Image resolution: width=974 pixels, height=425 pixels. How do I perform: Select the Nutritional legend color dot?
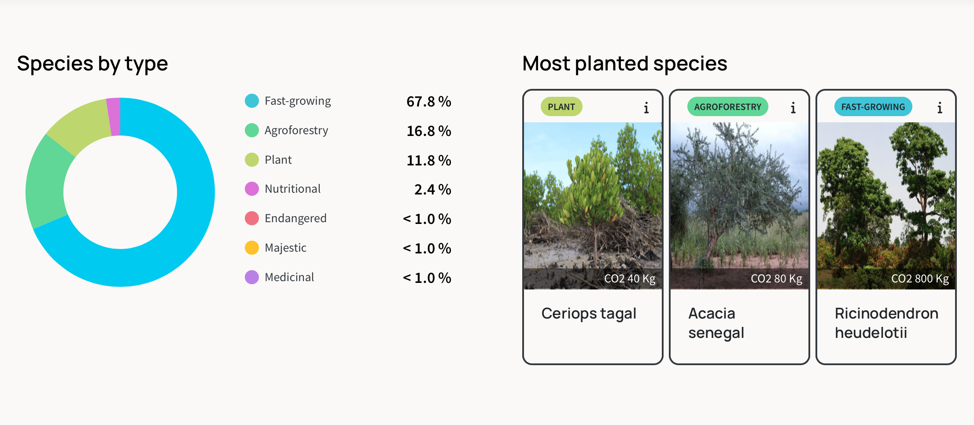pyautogui.click(x=252, y=189)
